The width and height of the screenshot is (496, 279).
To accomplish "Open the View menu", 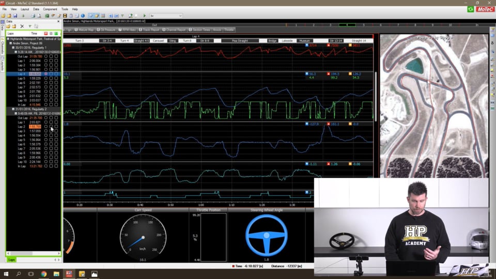I will [13, 9].
